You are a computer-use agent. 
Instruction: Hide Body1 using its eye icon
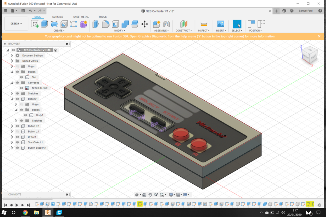25,115
